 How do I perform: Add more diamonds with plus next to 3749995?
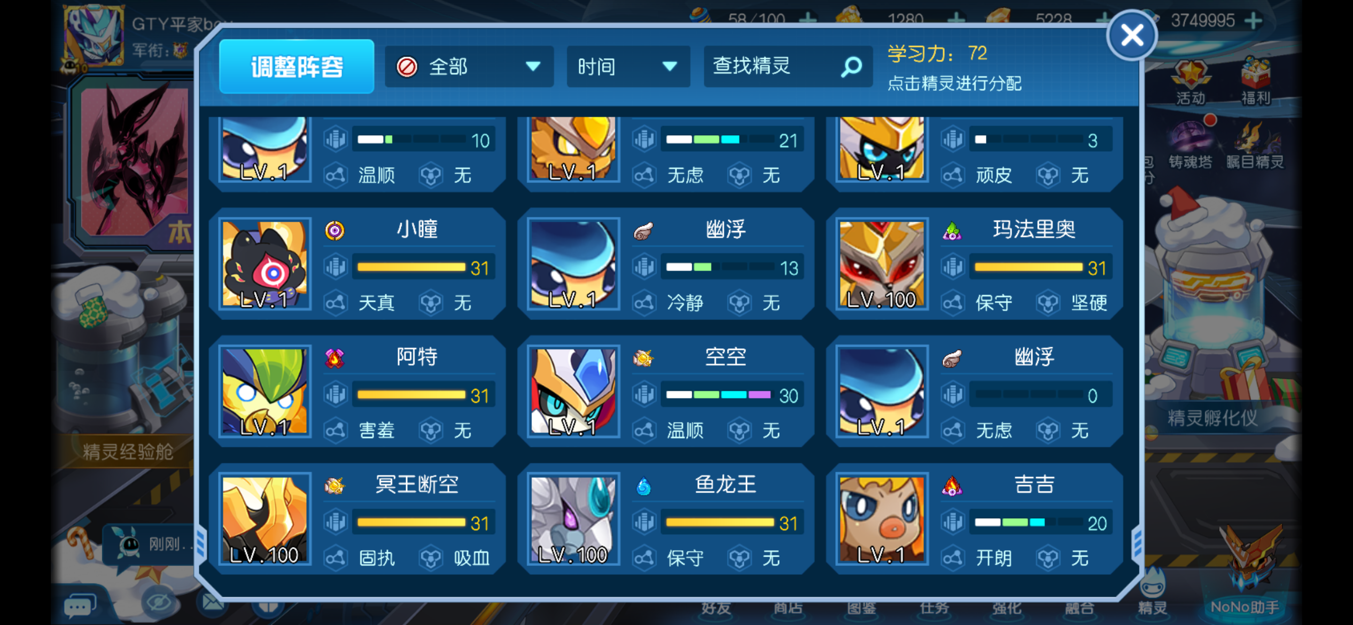[1253, 21]
